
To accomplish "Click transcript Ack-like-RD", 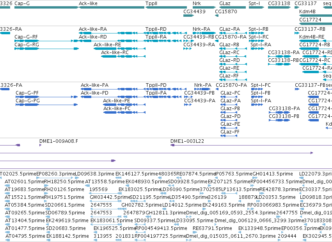I will click(93, 37).
